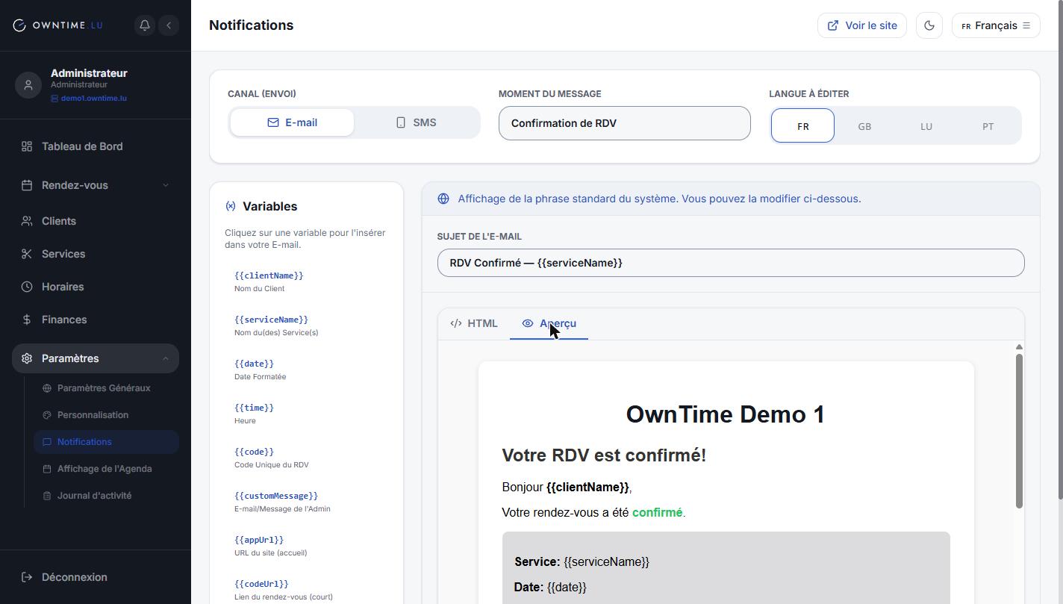Open the demo1.owntime.lu site link

pyautogui.click(x=89, y=99)
